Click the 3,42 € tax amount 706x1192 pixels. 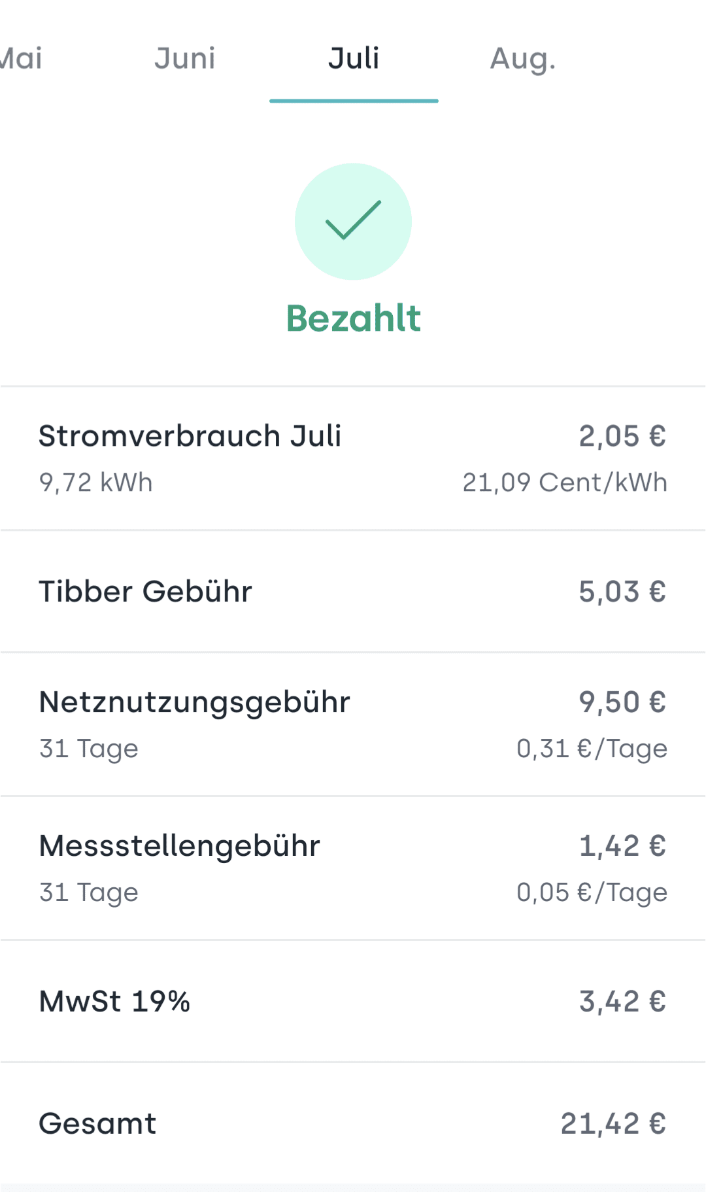coord(622,1002)
